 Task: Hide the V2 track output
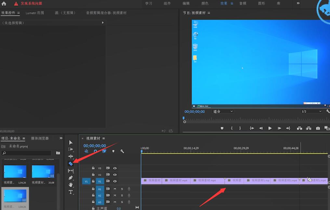pyautogui.click(x=115, y=175)
